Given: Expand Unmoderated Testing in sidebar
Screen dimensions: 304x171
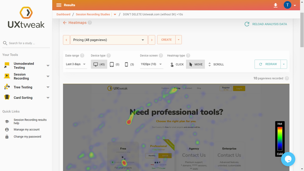Looking at the screenshot, I should (48, 66).
